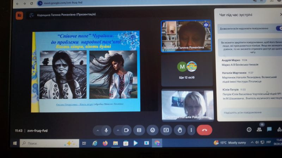Image resolution: width=282 pixels, height=158 pixels.
Task: Click the chat message input field
Action: (x=251, y=112)
